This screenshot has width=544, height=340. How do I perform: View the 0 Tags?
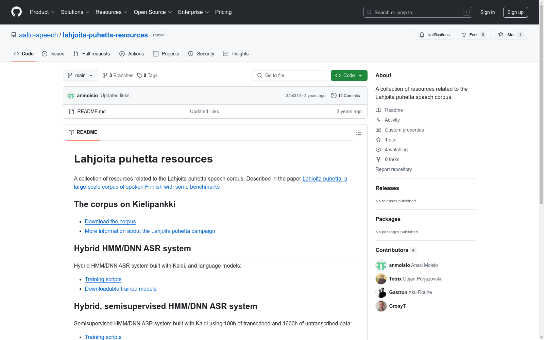tap(148, 75)
